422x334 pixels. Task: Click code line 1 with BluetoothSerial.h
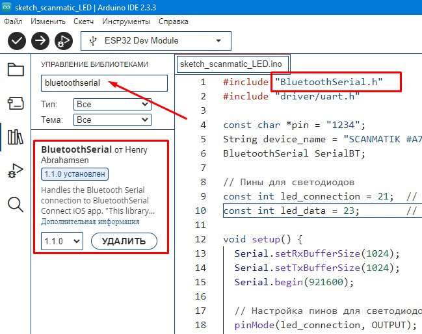click(x=302, y=82)
